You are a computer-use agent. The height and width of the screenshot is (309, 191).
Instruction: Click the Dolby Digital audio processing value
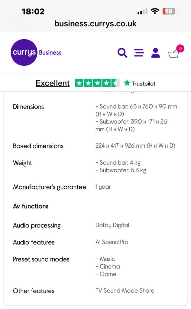112,225
